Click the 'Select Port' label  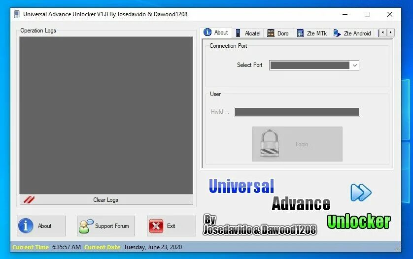pos(249,65)
